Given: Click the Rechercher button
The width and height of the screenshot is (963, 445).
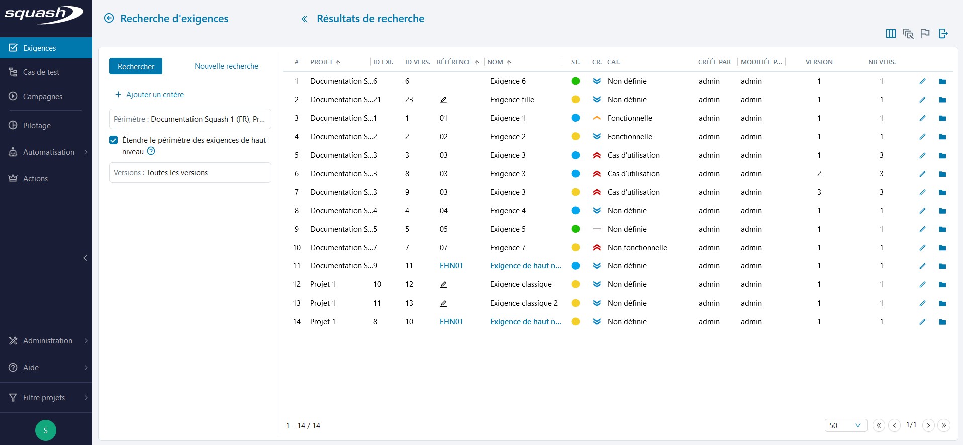Looking at the screenshot, I should (x=136, y=66).
